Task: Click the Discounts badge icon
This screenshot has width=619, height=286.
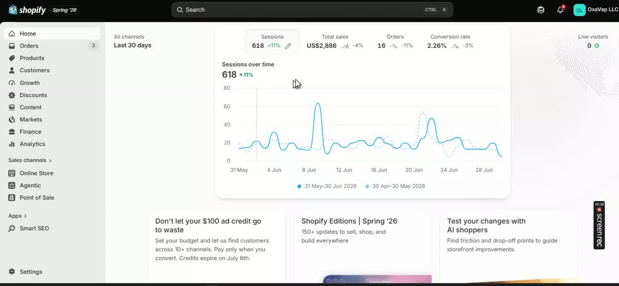Action: [x=12, y=95]
